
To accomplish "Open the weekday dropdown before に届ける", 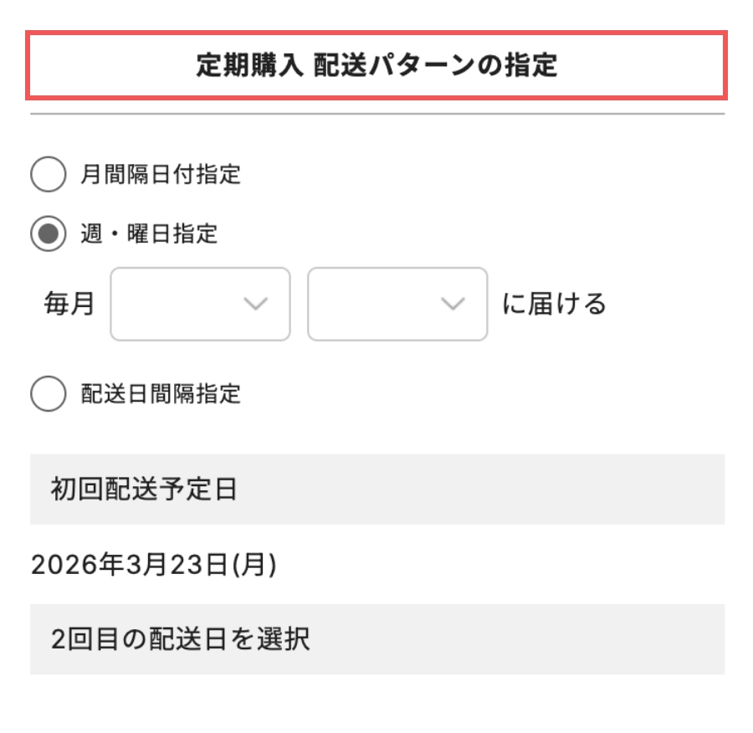I will [397, 305].
